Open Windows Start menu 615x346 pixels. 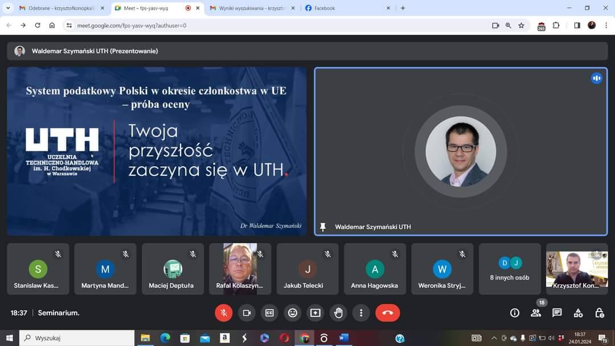coord(10,338)
